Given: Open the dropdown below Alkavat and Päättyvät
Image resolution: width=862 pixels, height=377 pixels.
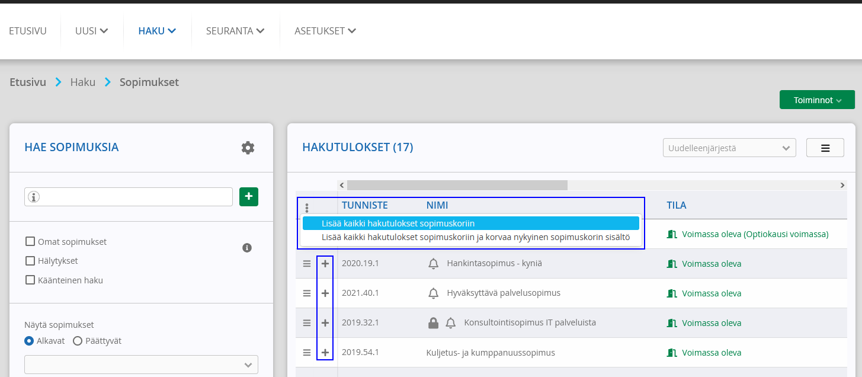Looking at the screenshot, I should pos(141,365).
